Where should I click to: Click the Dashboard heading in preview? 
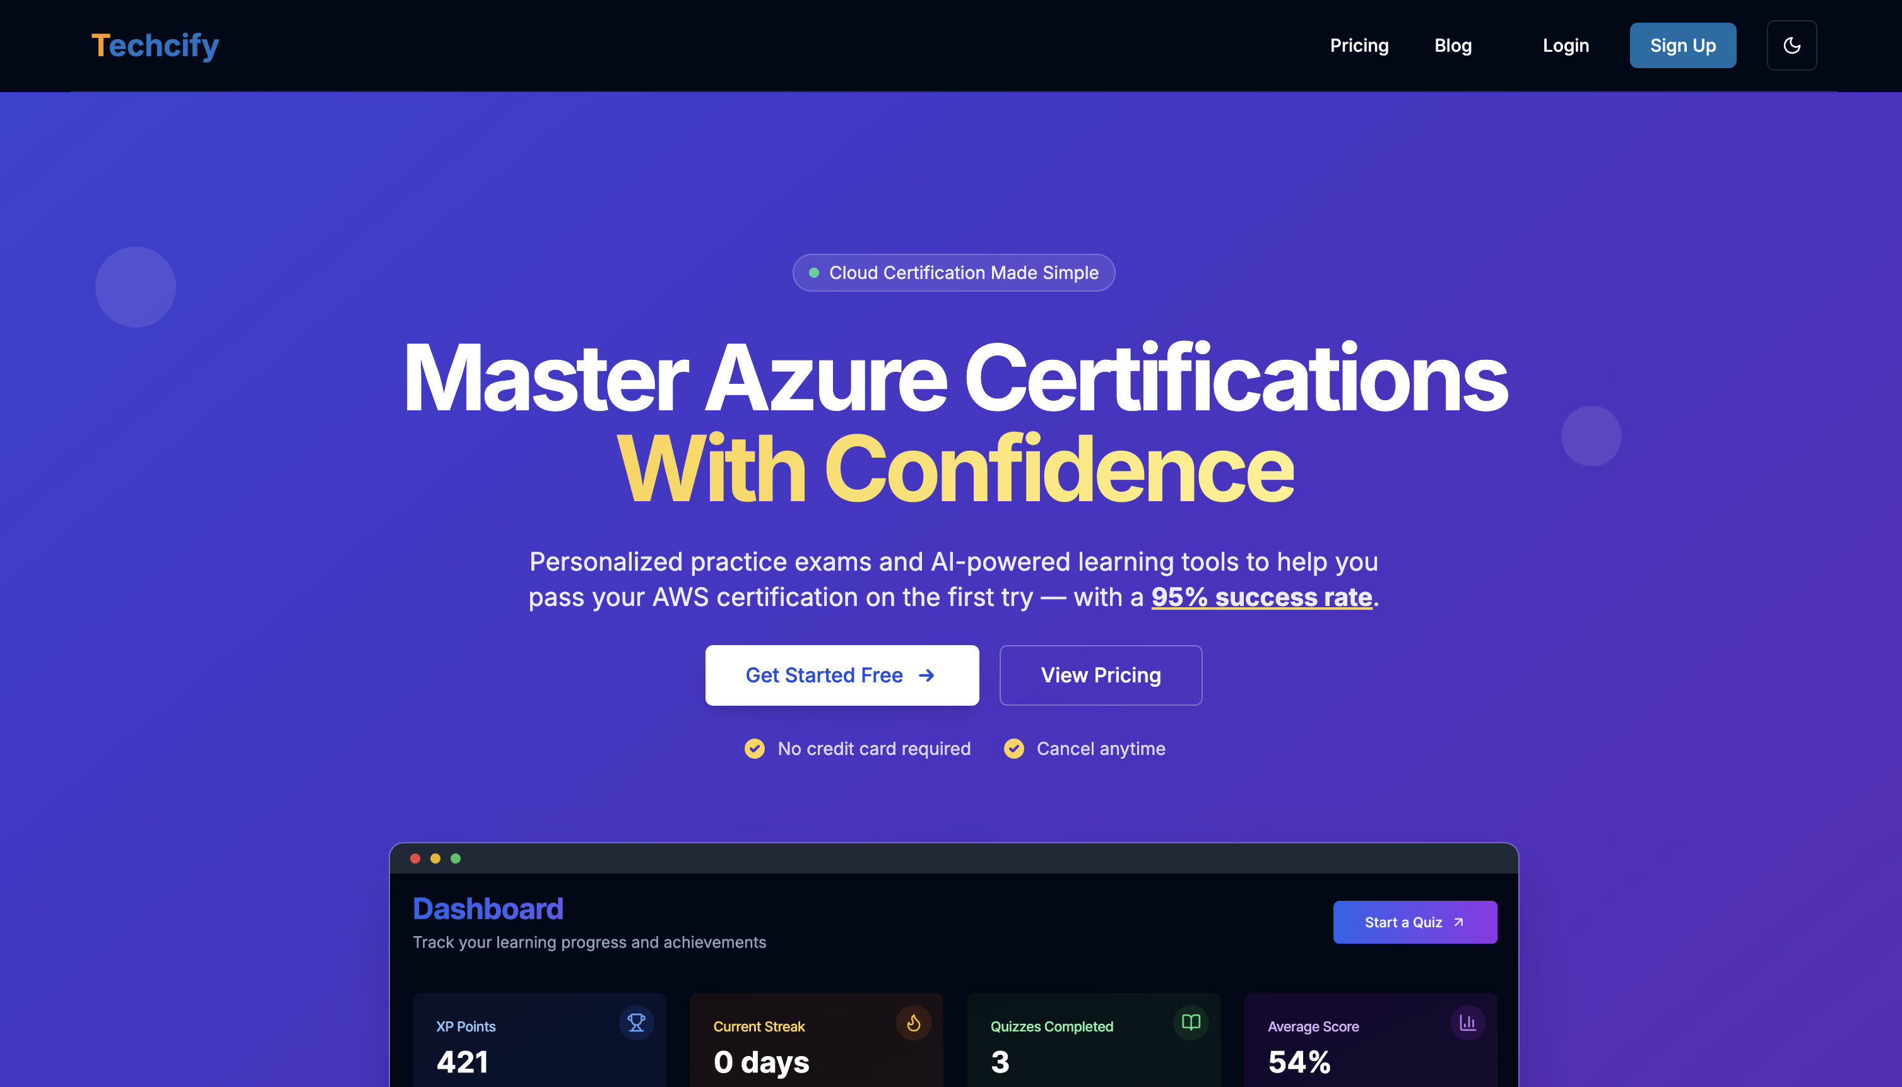click(488, 908)
